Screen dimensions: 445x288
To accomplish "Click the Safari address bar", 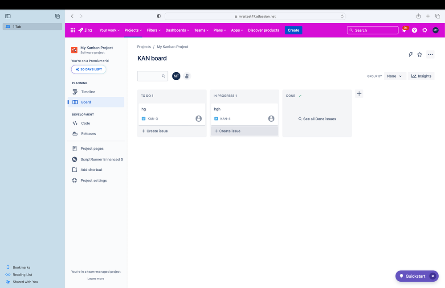I will pos(255,16).
